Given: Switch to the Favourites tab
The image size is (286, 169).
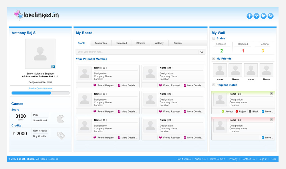Looking at the screenshot, I should click(101, 43).
